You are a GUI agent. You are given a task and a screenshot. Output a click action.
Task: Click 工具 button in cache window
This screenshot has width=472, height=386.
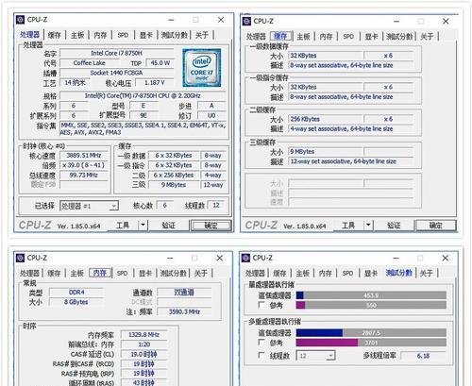click(x=348, y=226)
